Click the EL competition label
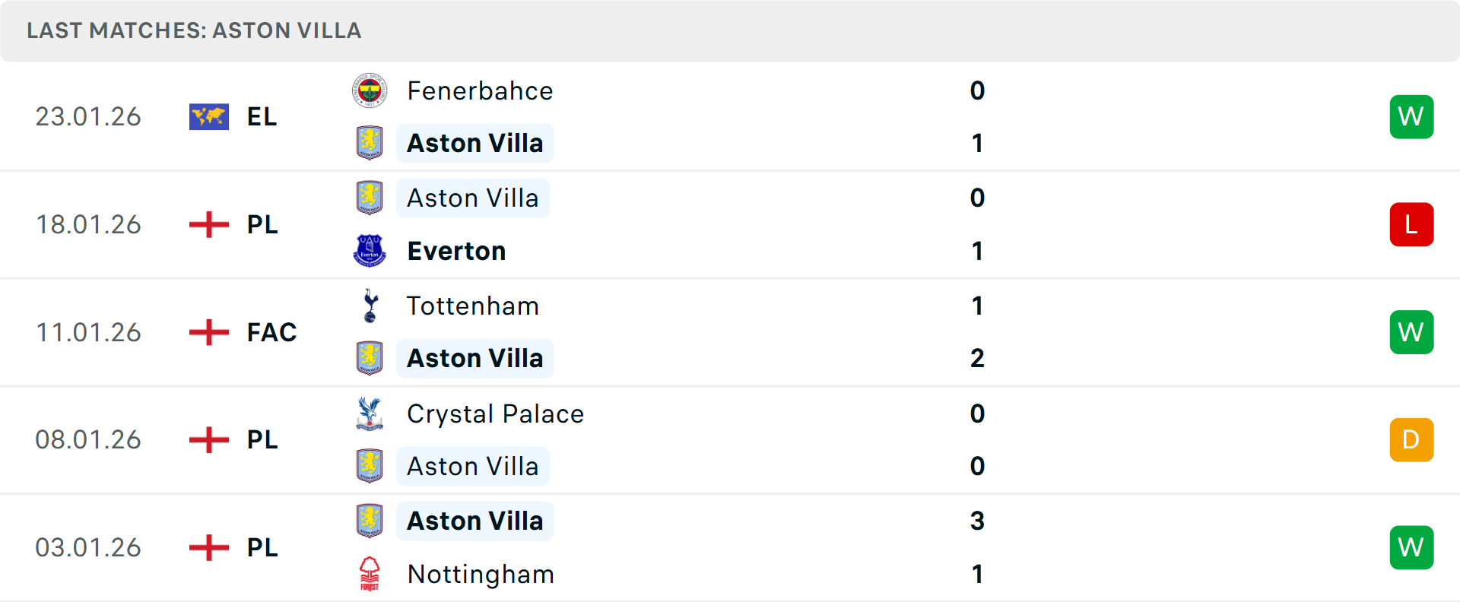This screenshot has height=602, width=1460. click(x=262, y=117)
